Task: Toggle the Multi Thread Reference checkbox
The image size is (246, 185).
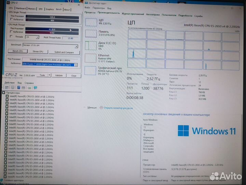Action: coord(11,32)
